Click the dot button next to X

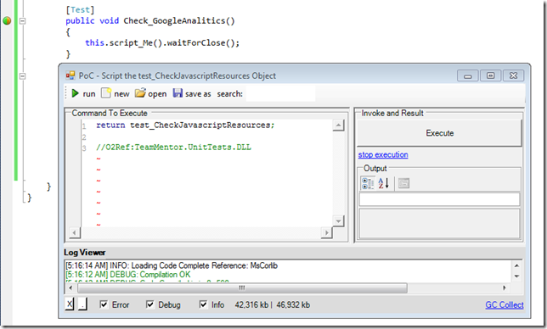82,304
